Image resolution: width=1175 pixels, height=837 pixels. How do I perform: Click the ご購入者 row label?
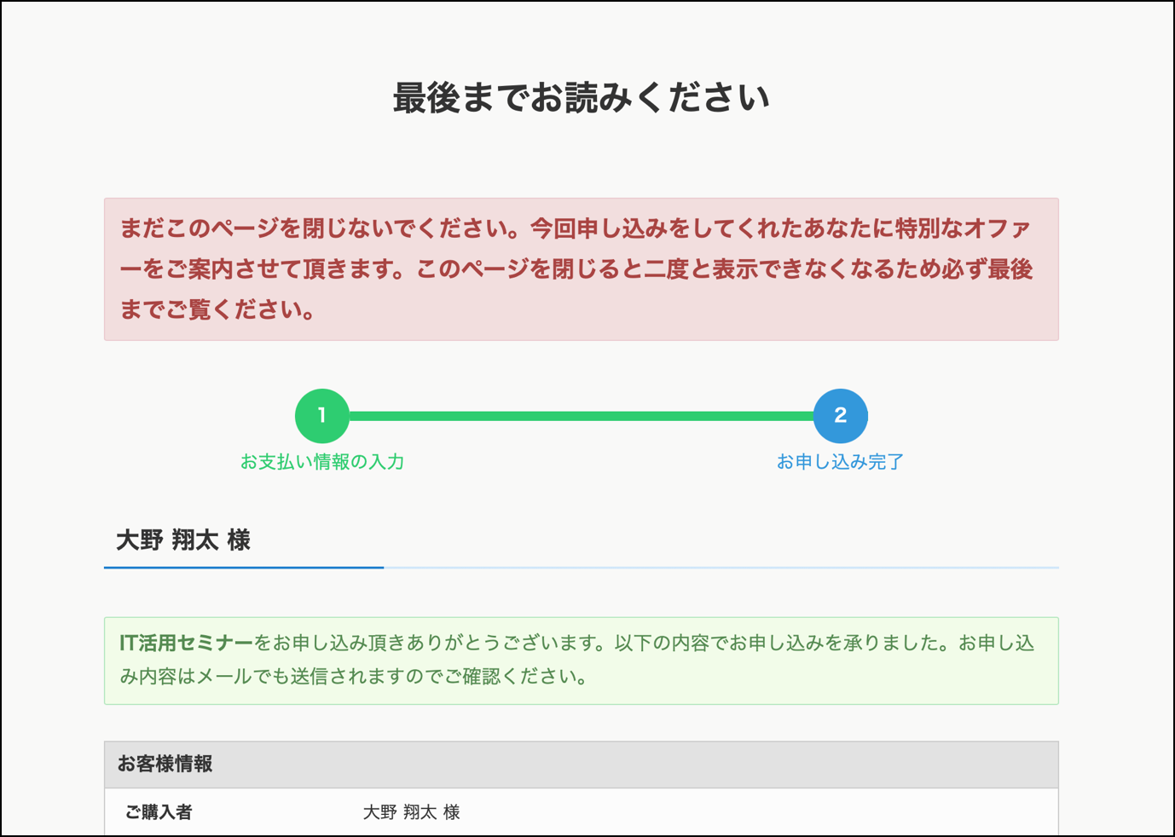pyautogui.click(x=159, y=812)
